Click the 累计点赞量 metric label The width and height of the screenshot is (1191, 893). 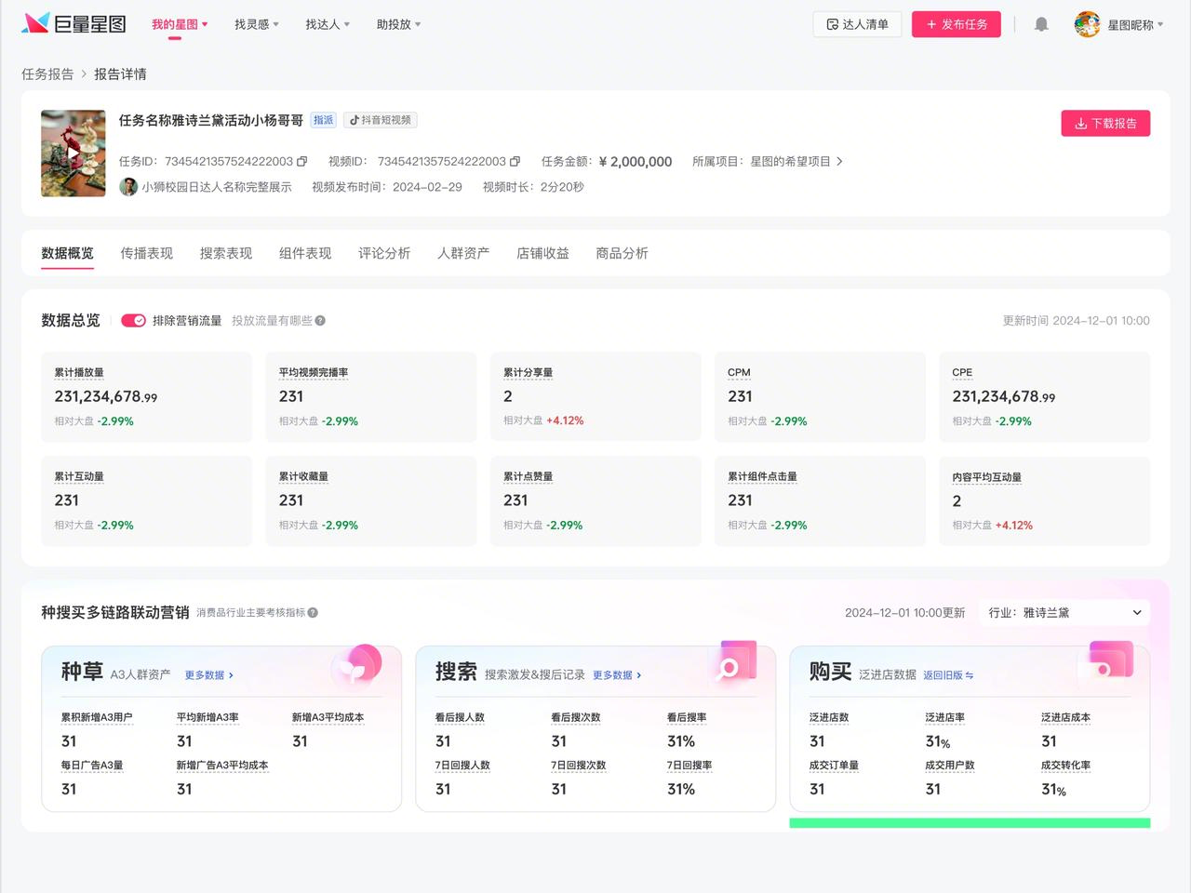528,477
